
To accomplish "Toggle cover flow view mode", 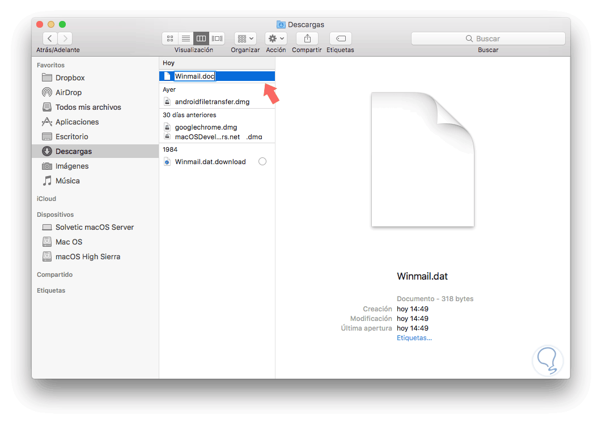I will 217,38.
